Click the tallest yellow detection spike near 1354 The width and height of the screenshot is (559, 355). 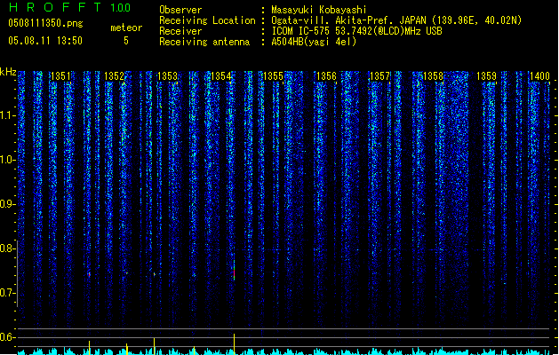pos(235,344)
